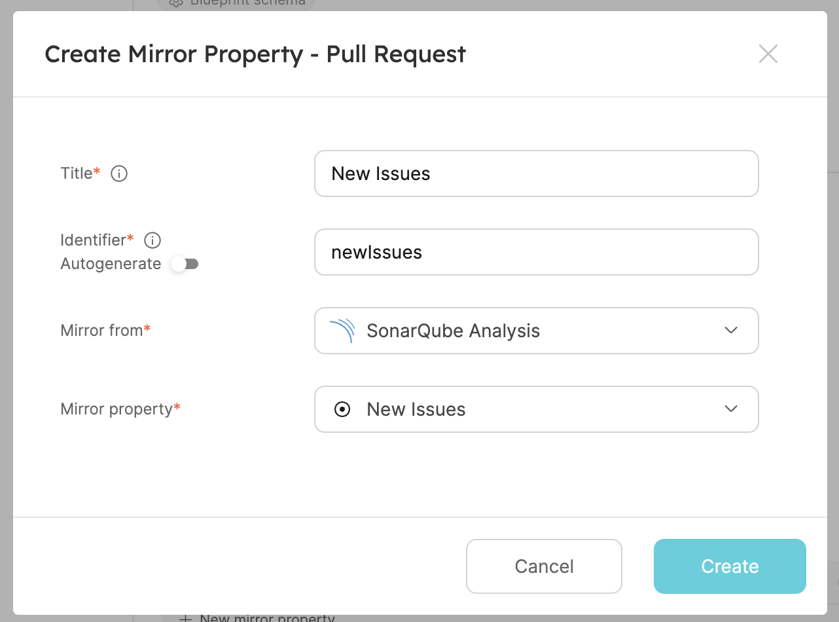The image size is (839, 622).
Task: Focus the Title field containing New Issues
Action: pos(536,174)
